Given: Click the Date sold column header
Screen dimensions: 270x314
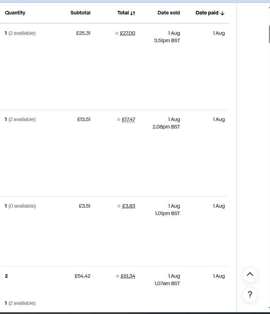Looking at the screenshot, I should (x=168, y=13).
